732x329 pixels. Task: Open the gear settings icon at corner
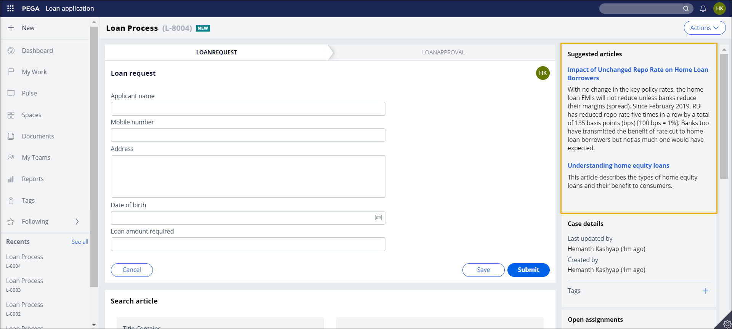click(x=727, y=324)
